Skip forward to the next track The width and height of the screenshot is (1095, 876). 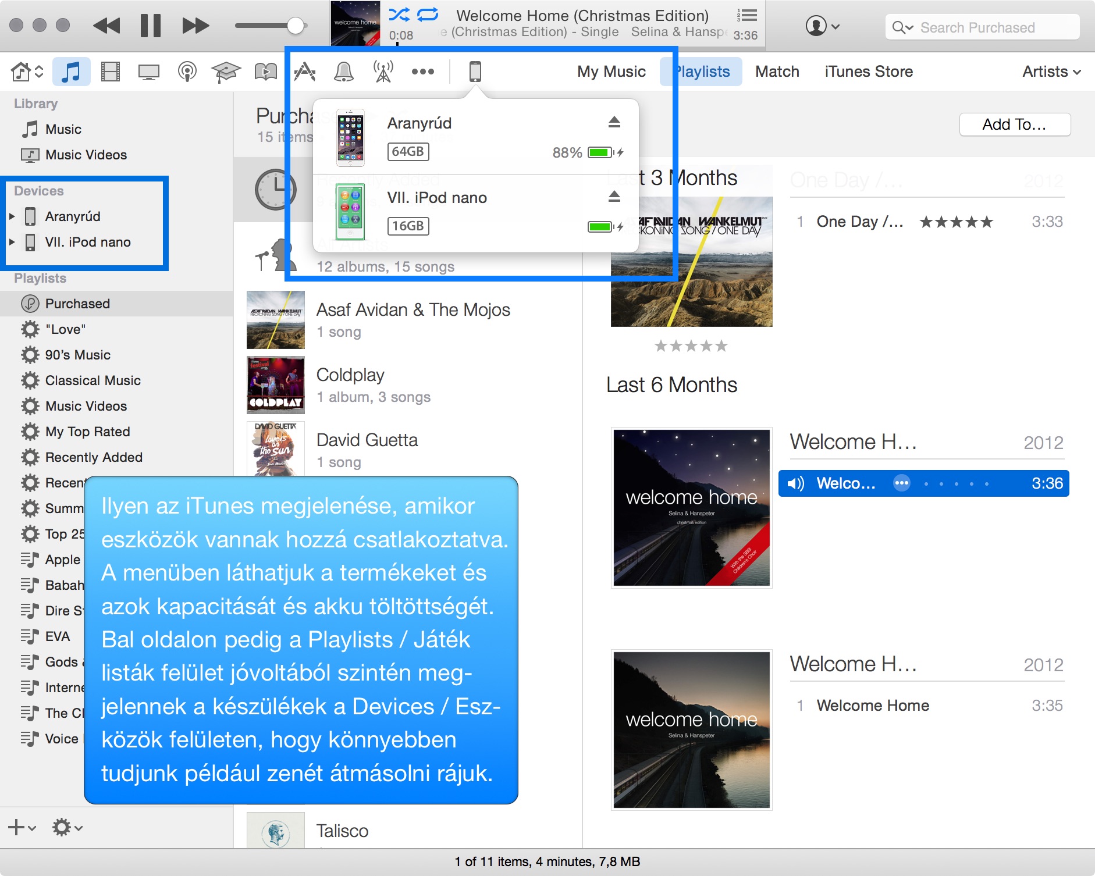[195, 26]
